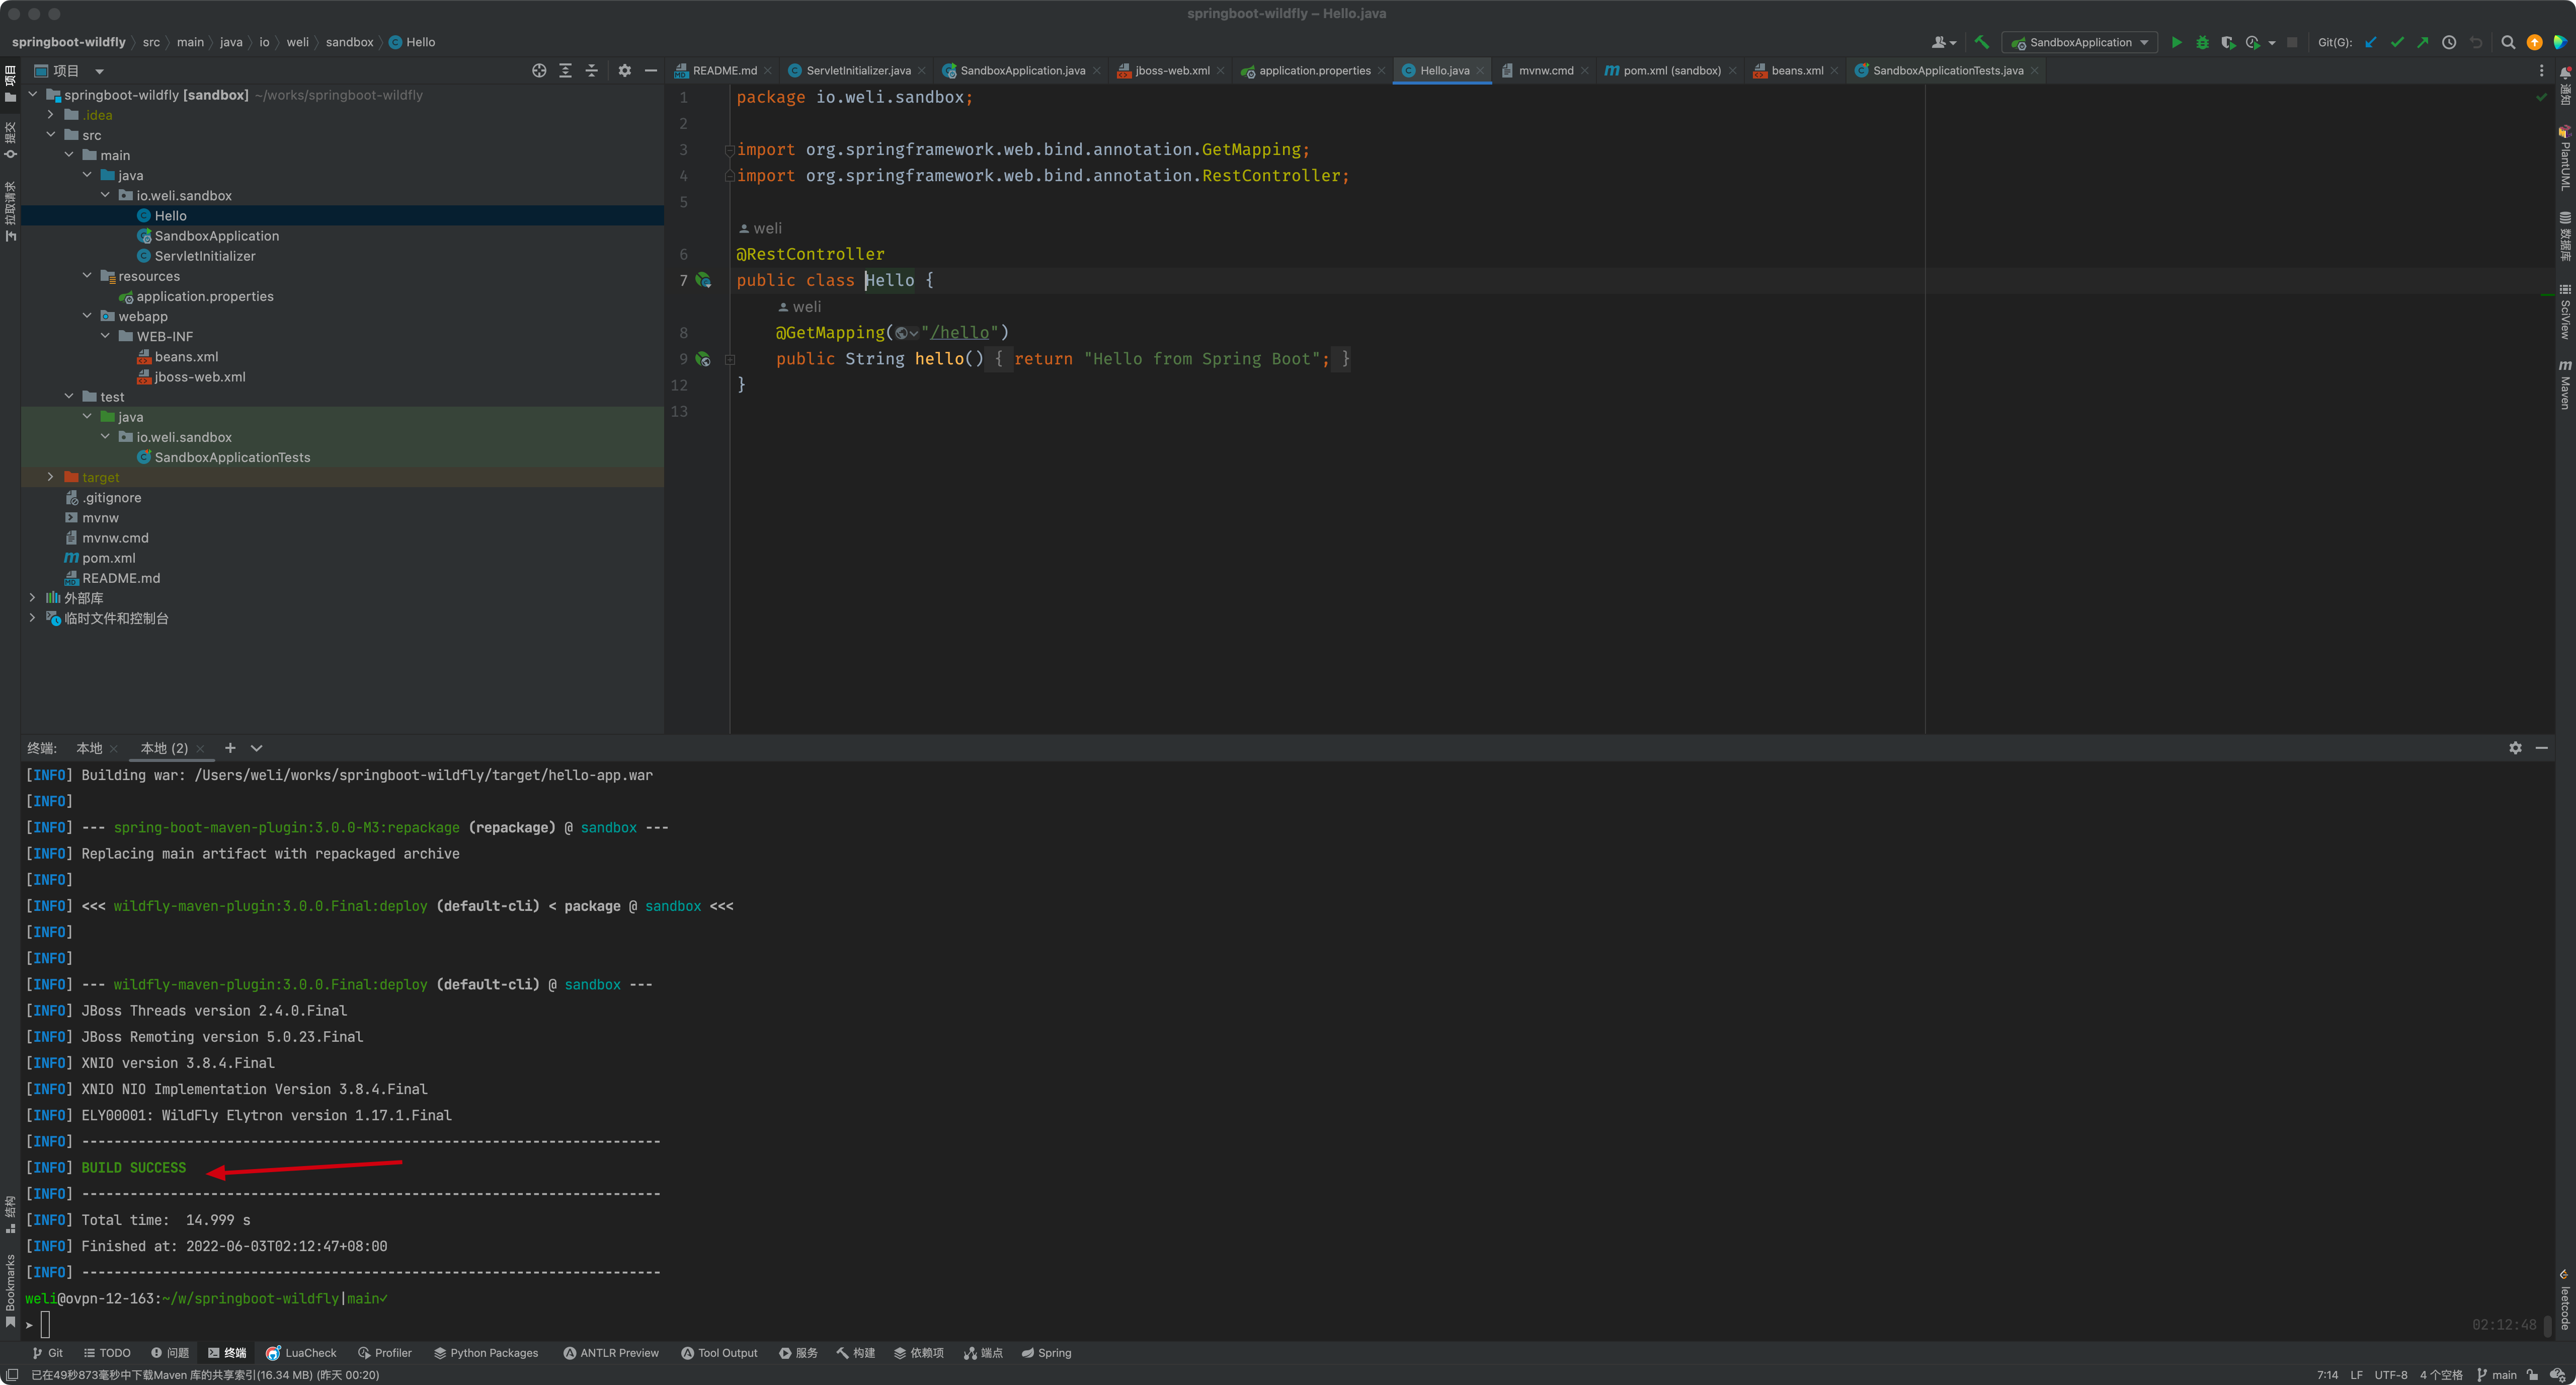Click terminal command prompt input
Screen dimensions: 2576x1385
point(45,1325)
